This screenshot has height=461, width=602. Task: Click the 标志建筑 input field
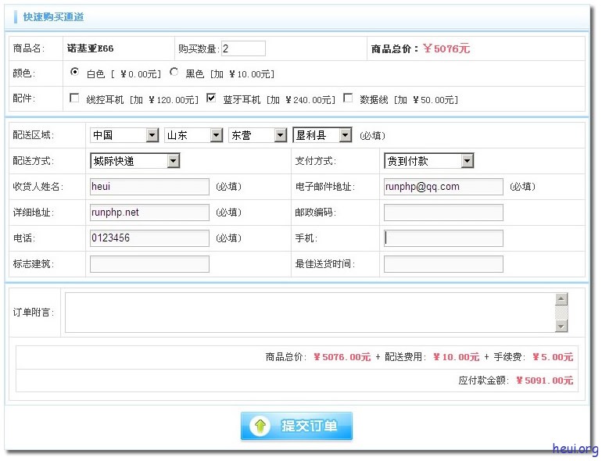150,264
